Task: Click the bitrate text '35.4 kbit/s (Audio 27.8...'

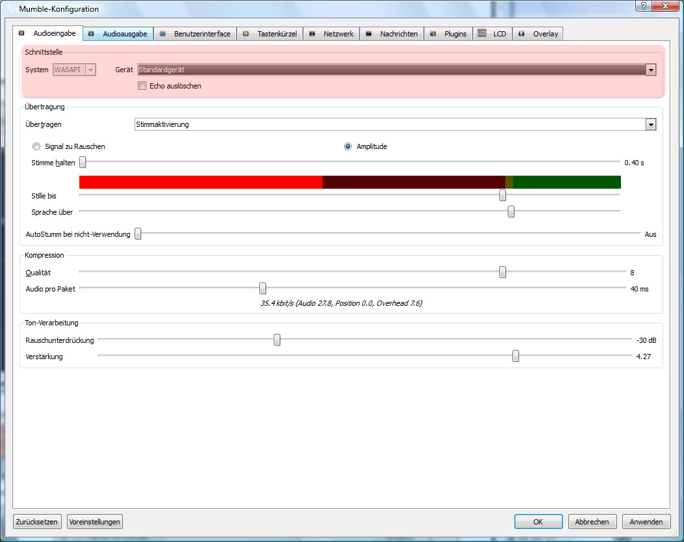Action: (341, 303)
